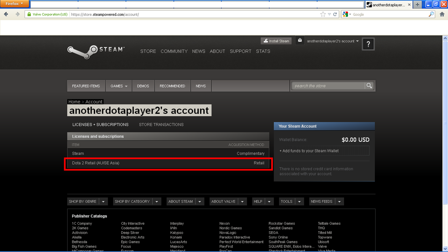Open the Google search engine selector
Image resolution: width=448 pixels, height=252 pixels.
coord(347,14)
